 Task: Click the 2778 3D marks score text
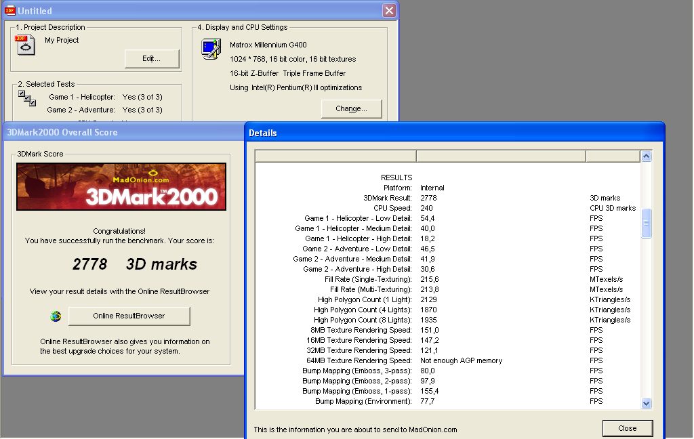point(135,264)
